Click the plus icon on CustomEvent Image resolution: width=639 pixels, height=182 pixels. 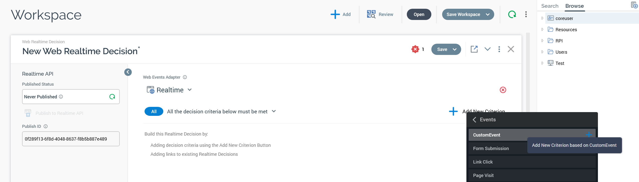tap(589, 135)
